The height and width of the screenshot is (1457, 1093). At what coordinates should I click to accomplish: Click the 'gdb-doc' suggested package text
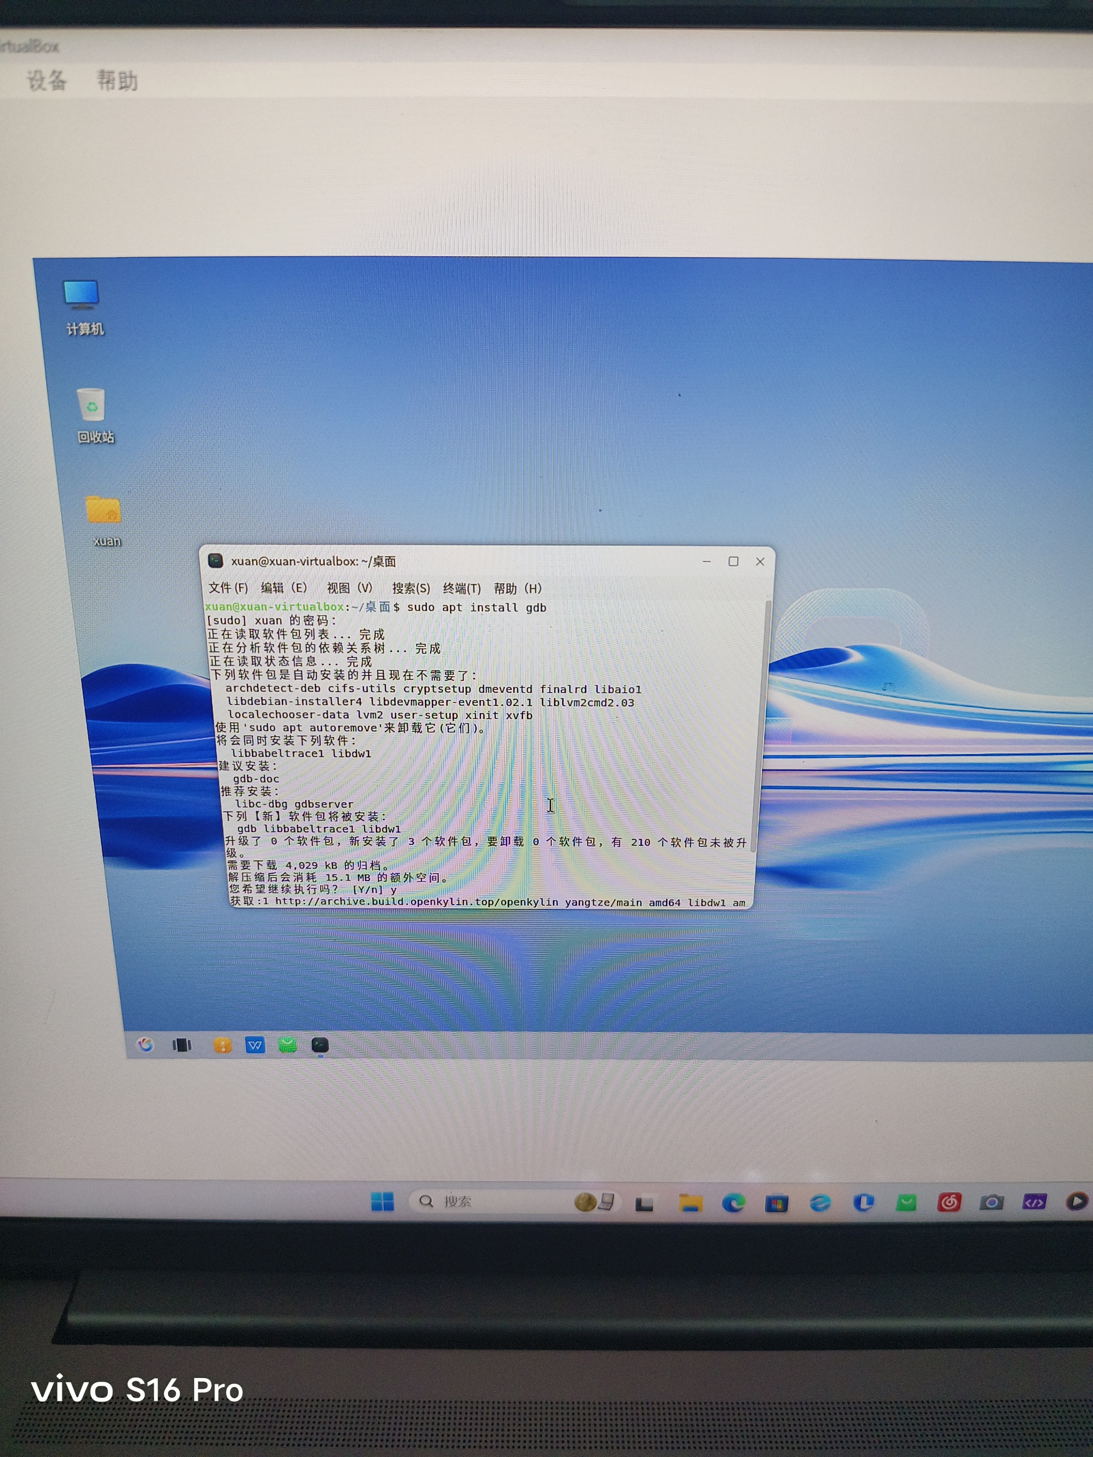coord(256,779)
